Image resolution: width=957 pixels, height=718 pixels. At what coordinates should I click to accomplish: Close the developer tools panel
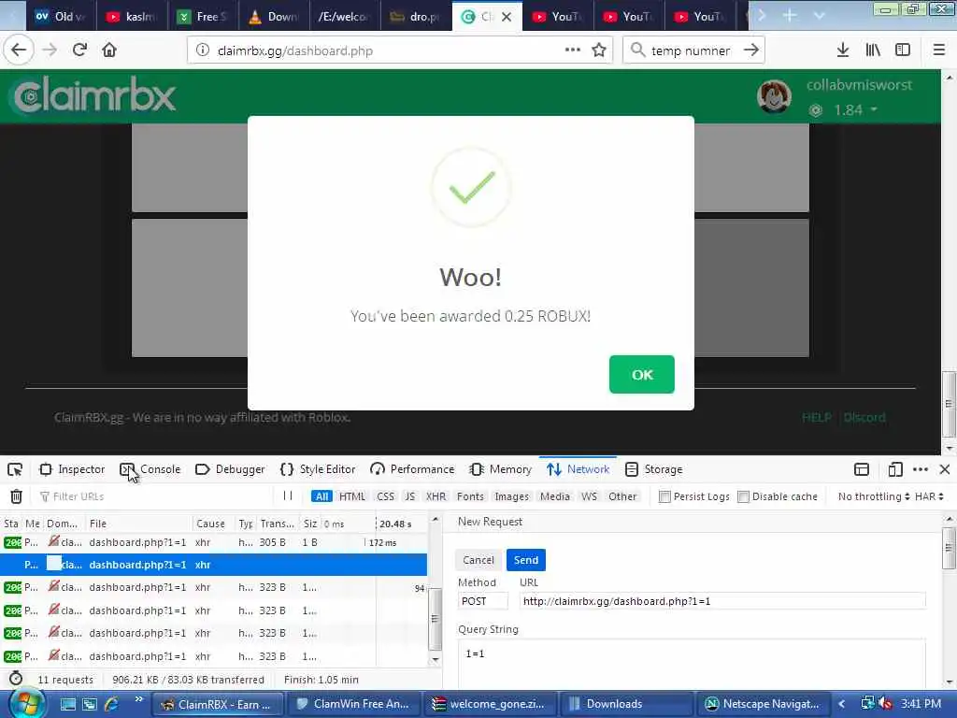click(945, 469)
